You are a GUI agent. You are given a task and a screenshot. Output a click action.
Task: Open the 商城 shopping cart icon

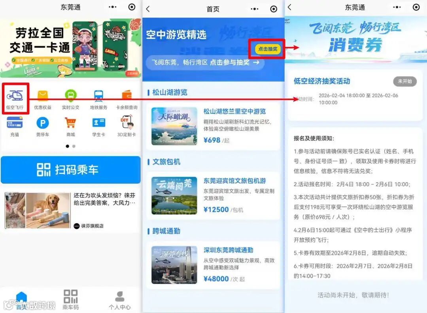[71, 123]
